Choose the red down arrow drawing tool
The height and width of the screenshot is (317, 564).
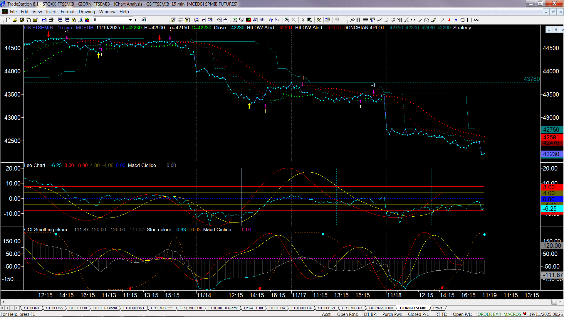pos(449,20)
